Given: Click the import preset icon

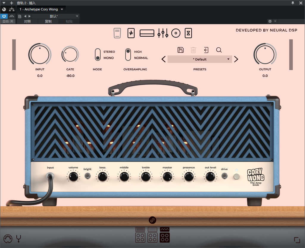Looking at the screenshot, I should pos(206,50).
